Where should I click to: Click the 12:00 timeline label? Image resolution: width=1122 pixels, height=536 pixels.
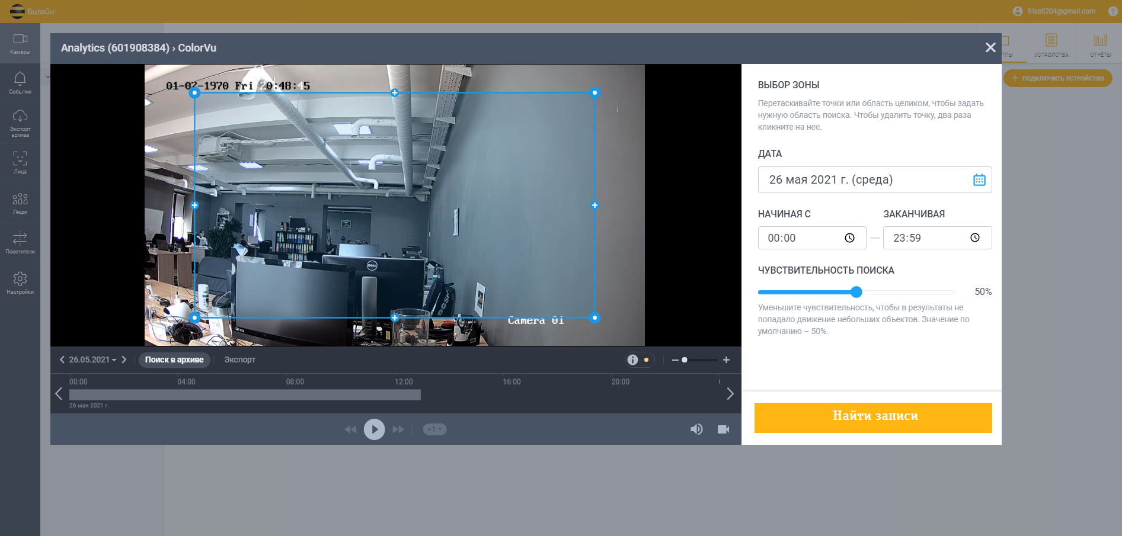click(404, 382)
